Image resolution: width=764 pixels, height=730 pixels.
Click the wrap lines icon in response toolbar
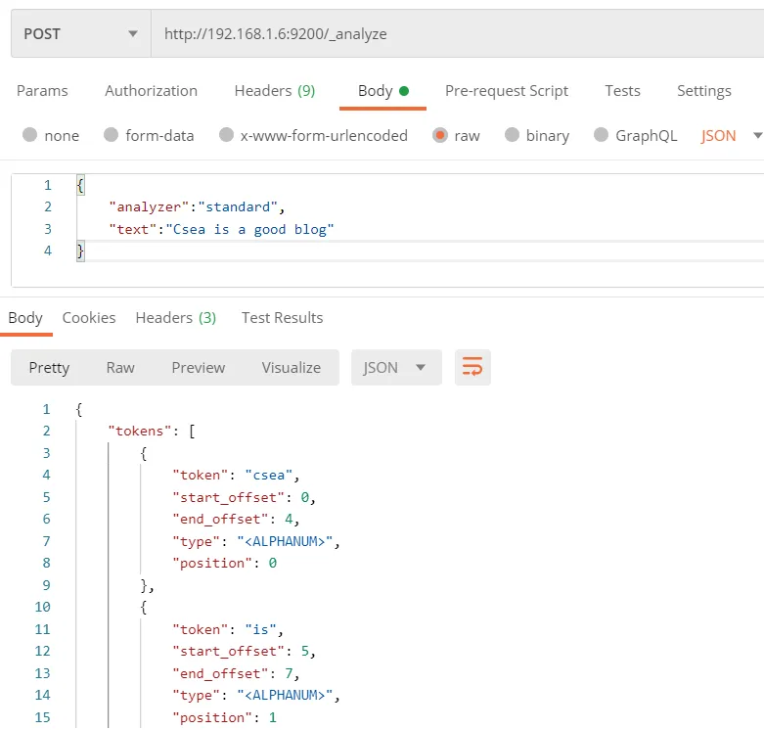472,368
